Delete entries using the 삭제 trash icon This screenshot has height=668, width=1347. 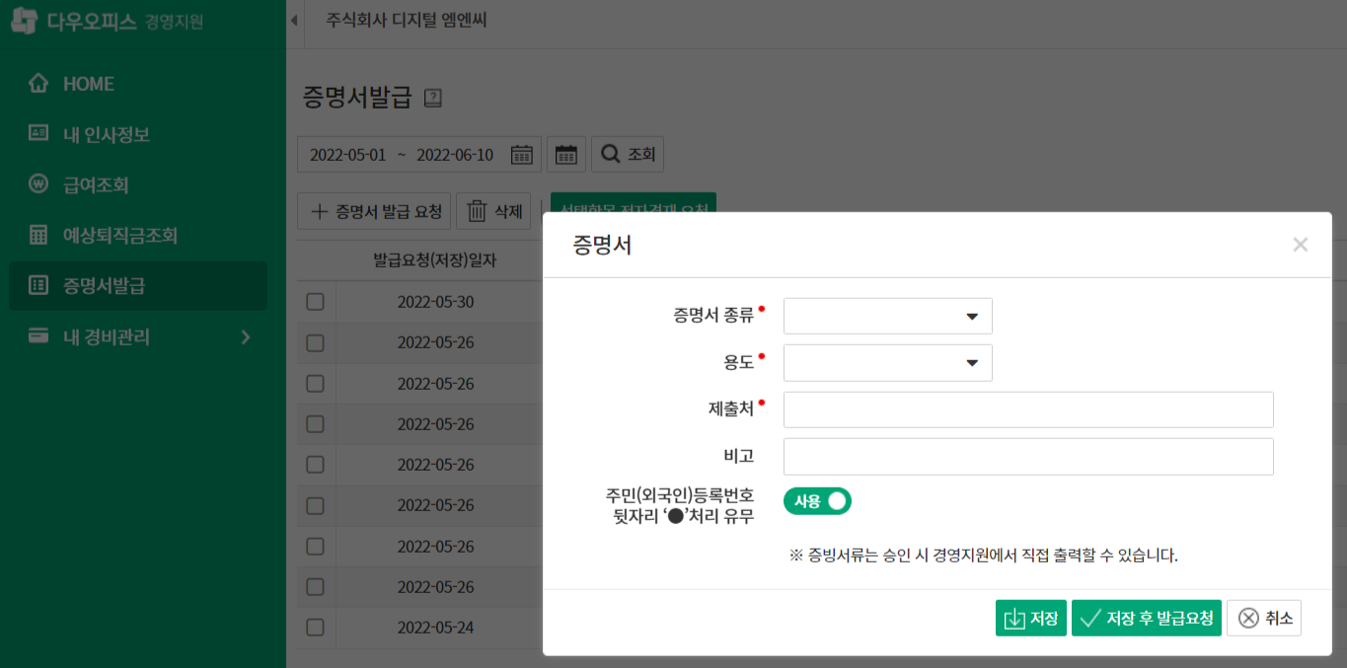pyautogui.click(x=493, y=210)
